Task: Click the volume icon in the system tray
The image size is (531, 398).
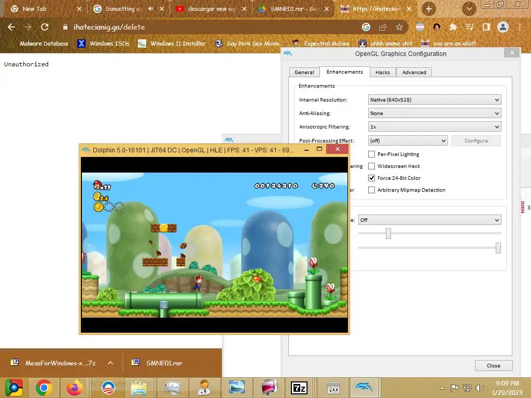Action: click(x=480, y=388)
